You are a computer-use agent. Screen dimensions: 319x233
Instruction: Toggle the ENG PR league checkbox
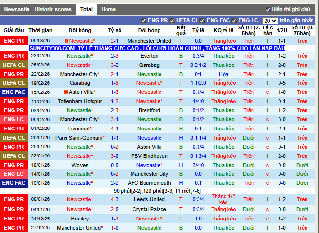pos(144,21)
